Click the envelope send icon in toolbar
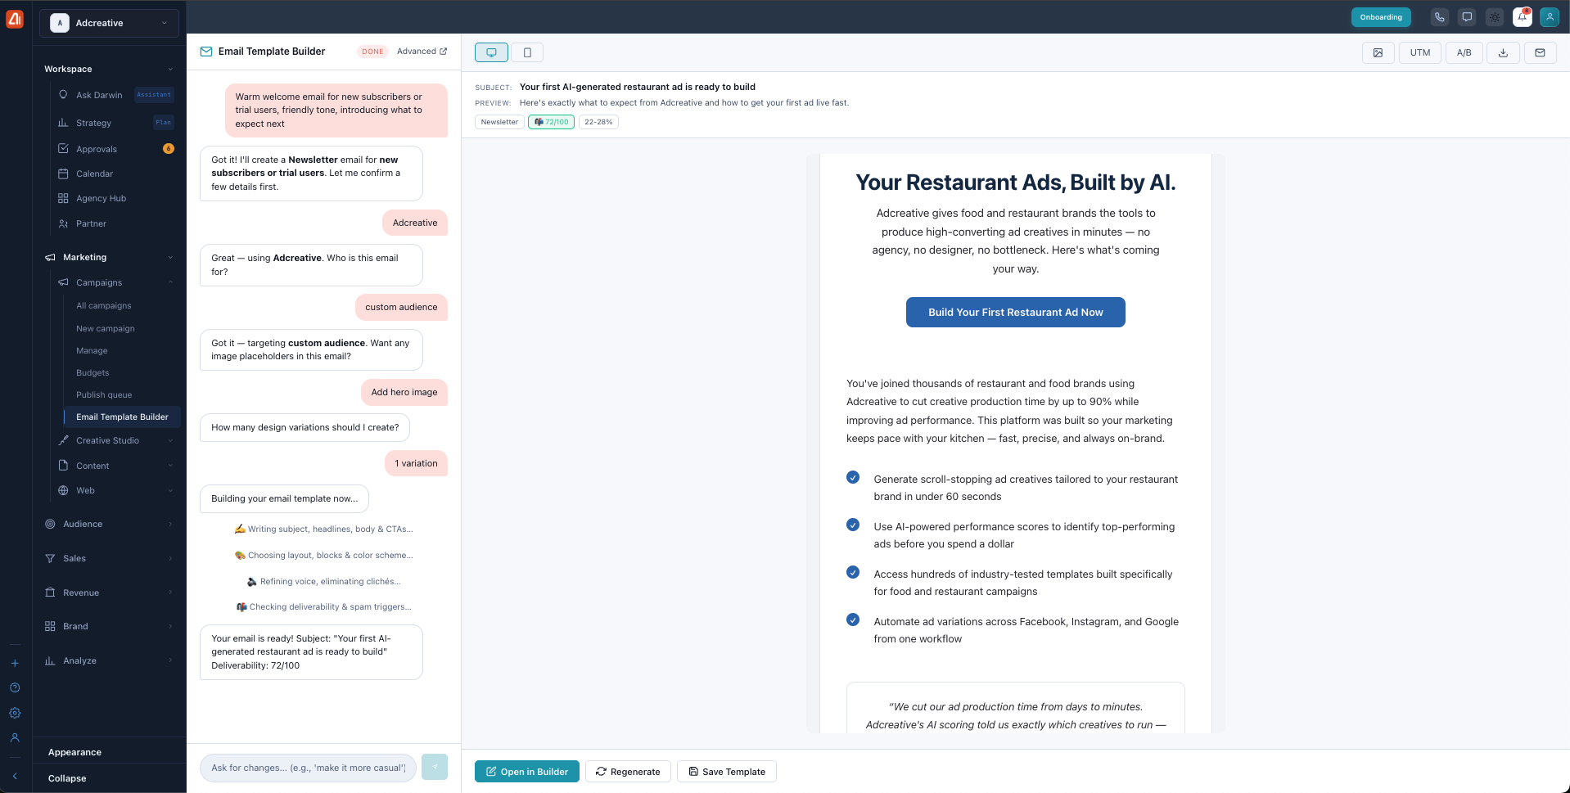Screen dimensions: 1570x793 click(x=1540, y=52)
